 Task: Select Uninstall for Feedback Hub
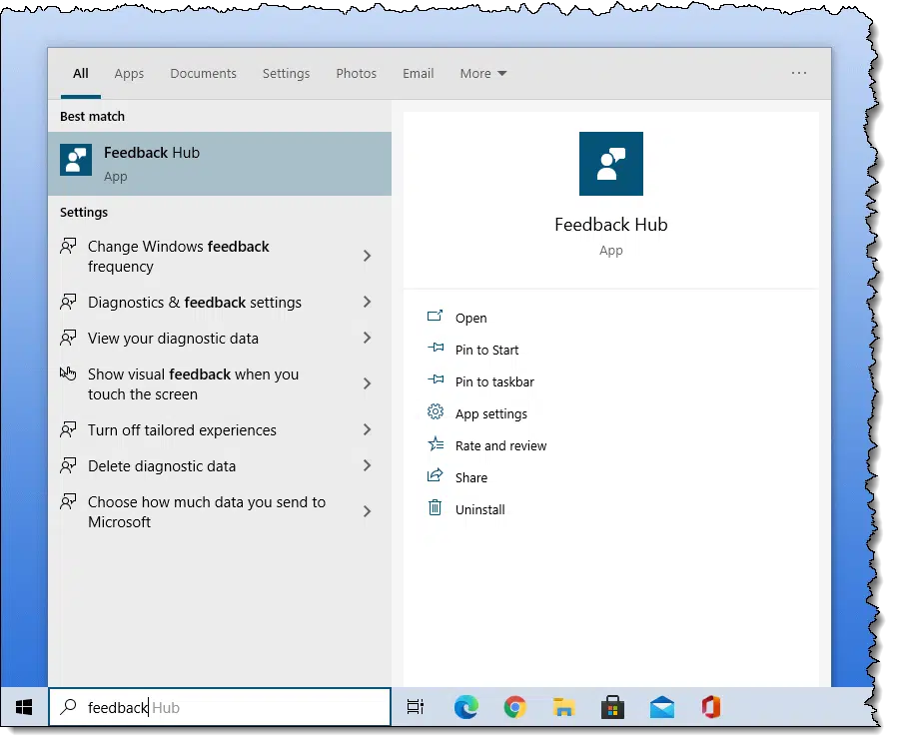tap(479, 509)
